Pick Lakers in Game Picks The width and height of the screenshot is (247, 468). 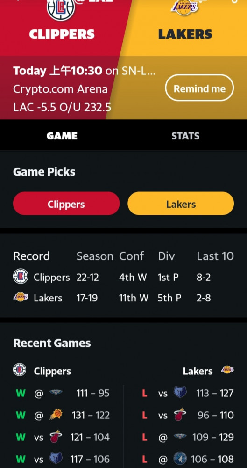[181, 203]
